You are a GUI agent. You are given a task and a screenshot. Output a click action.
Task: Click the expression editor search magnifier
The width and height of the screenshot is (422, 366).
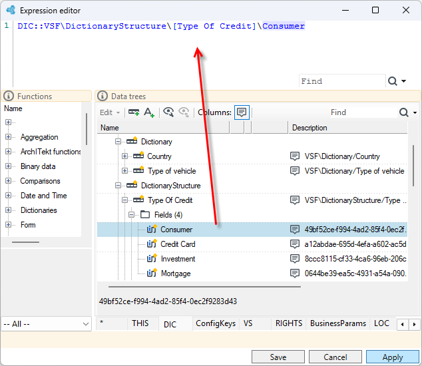[x=393, y=81]
